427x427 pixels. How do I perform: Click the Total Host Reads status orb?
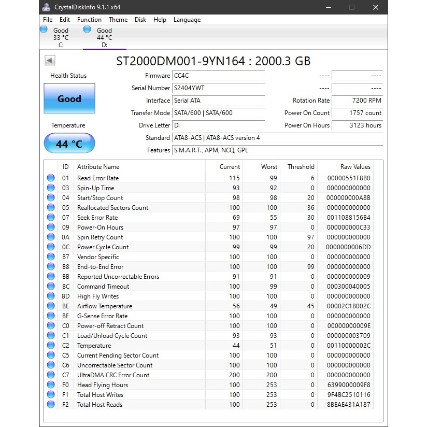[x=51, y=405]
